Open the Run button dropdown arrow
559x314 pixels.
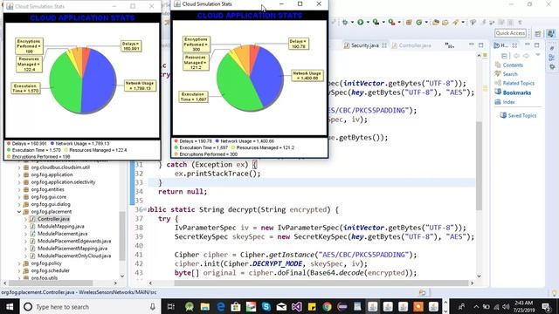[x=368, y=22]
